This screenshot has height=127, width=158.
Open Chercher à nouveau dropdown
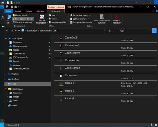pos(23,22)
